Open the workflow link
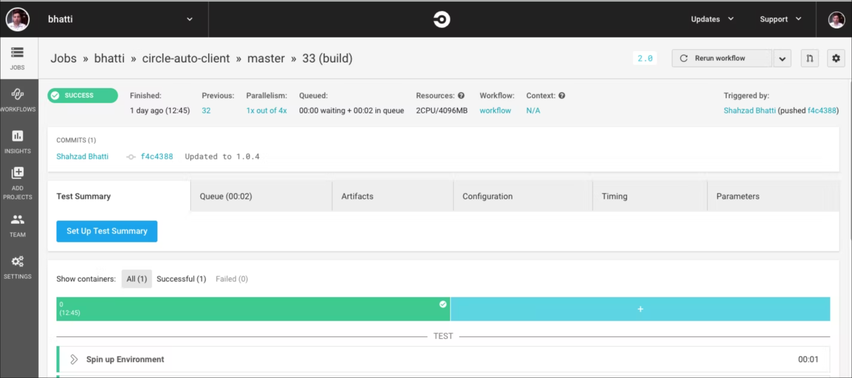852x378 pixels. coord(495,111)
